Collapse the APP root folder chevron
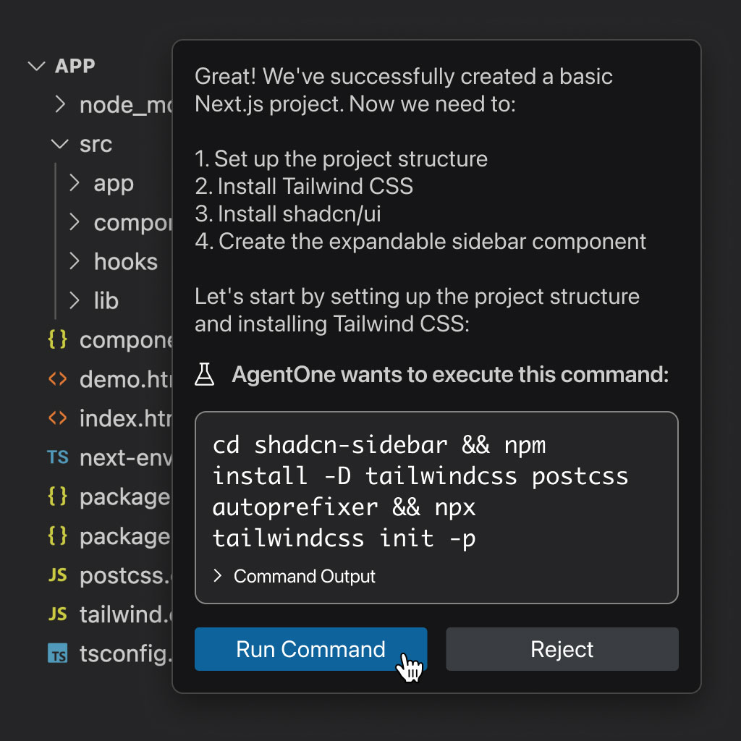 tap(36, 66)
